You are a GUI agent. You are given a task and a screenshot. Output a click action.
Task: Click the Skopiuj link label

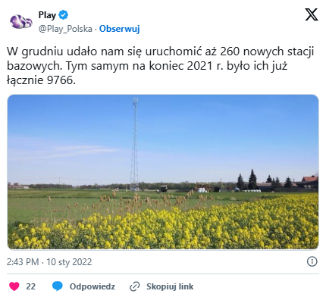tap(170, 286)
